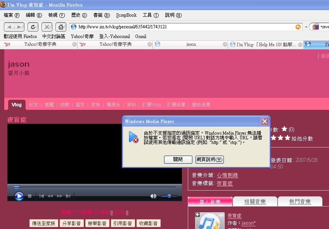Screen dimensions: 329x229
Task: Click the URL address bar field
Action: 182,27
